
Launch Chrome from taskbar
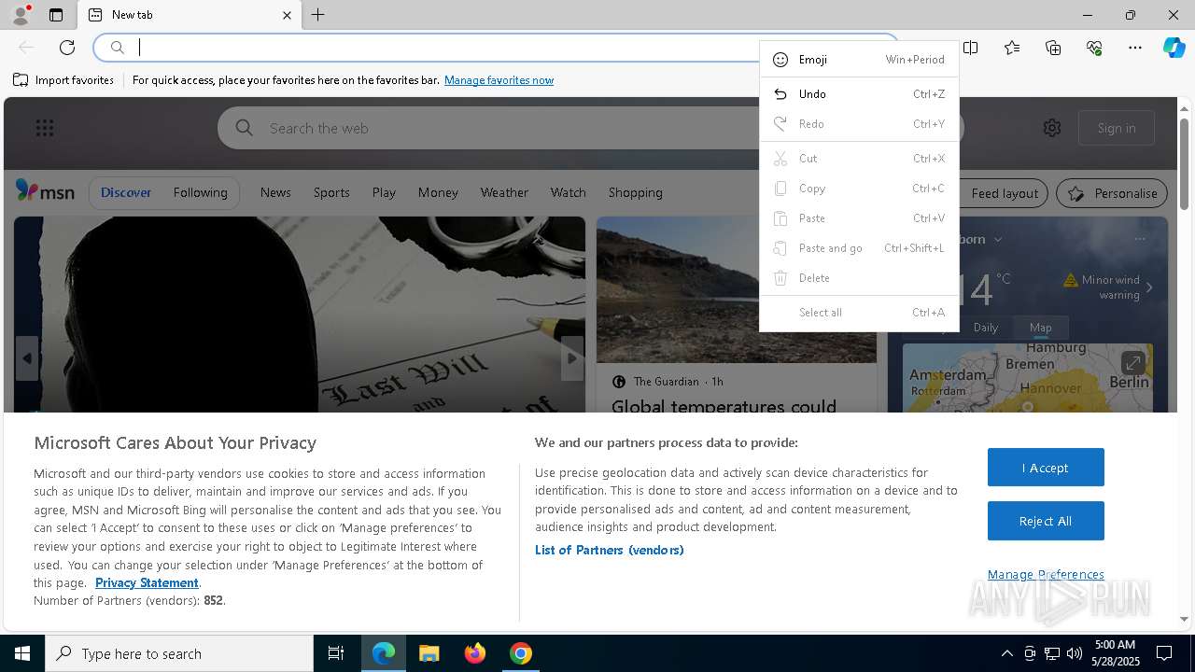tap(521, 653)
